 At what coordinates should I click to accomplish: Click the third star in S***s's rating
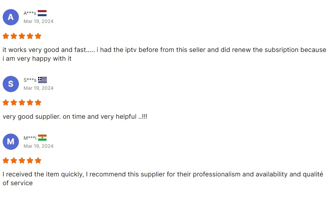[x=22, y=103]
